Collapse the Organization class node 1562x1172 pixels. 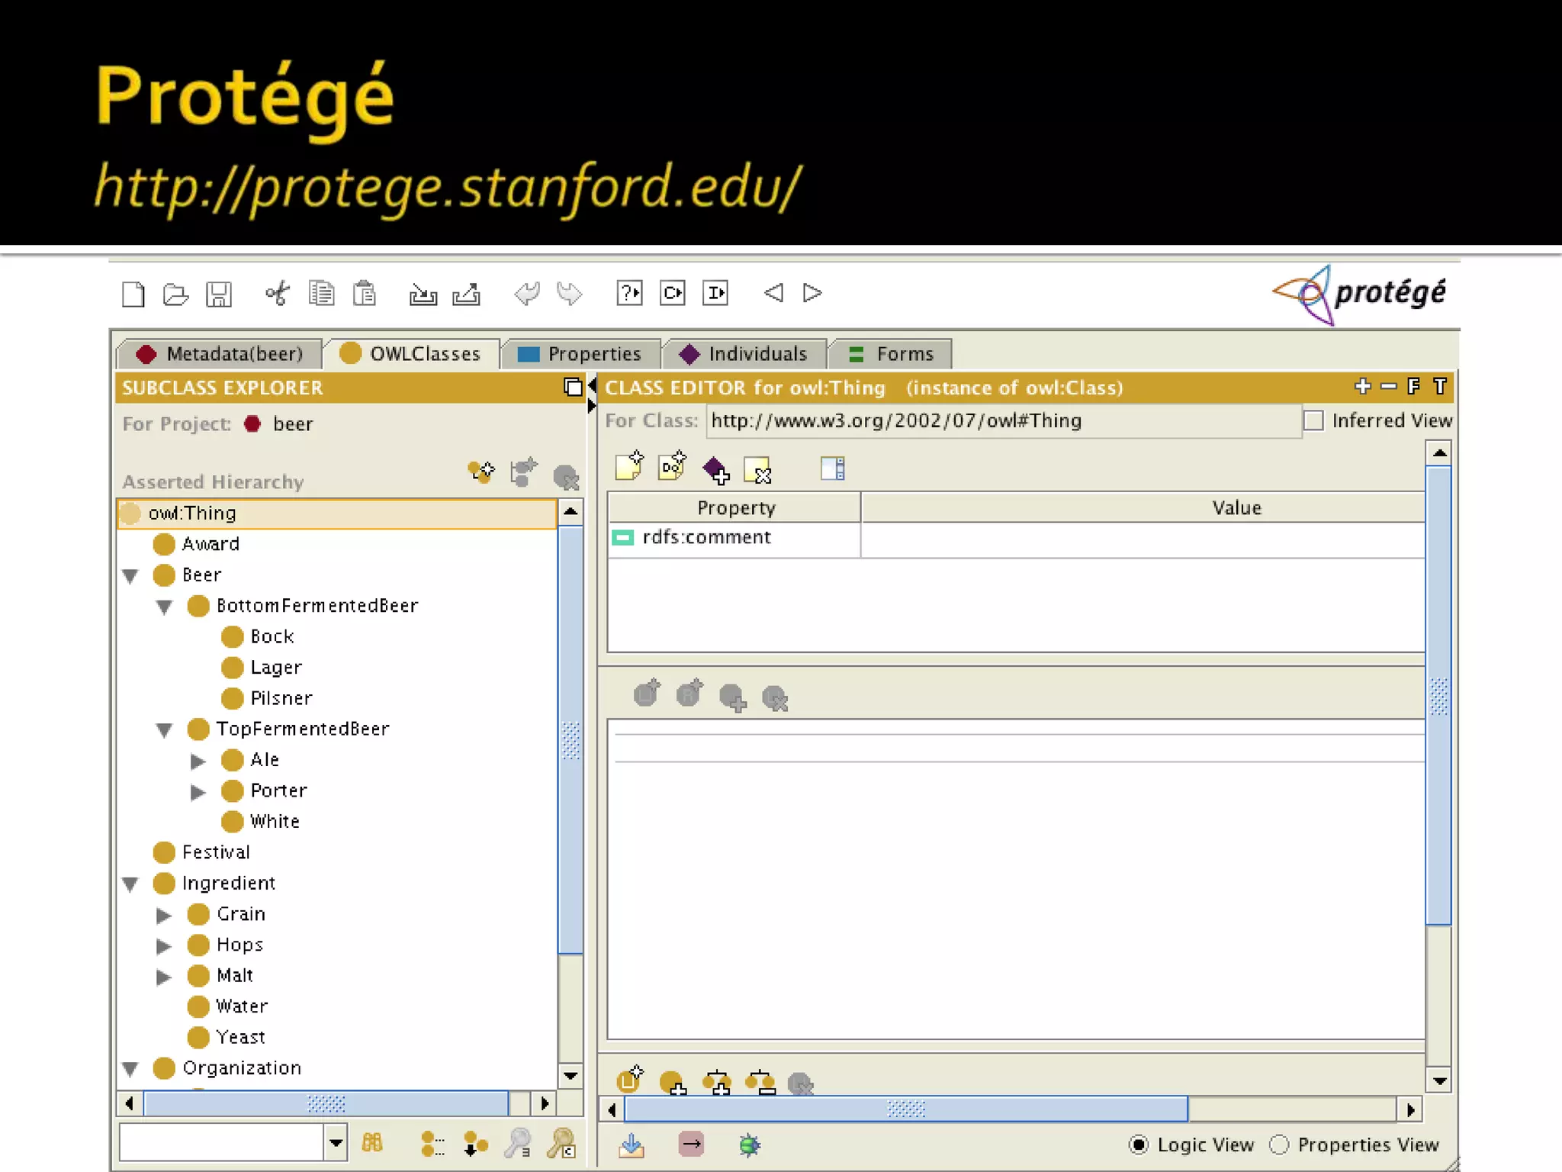tap(130, 1069)
